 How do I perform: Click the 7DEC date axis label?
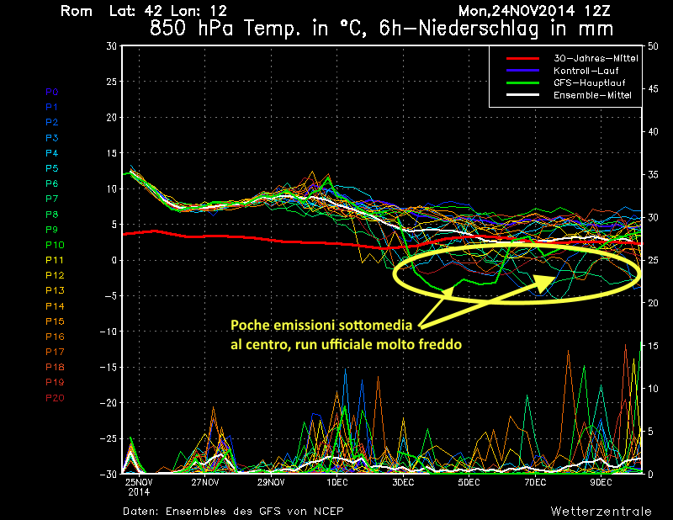pyautogui.click(x=535, y=483)
